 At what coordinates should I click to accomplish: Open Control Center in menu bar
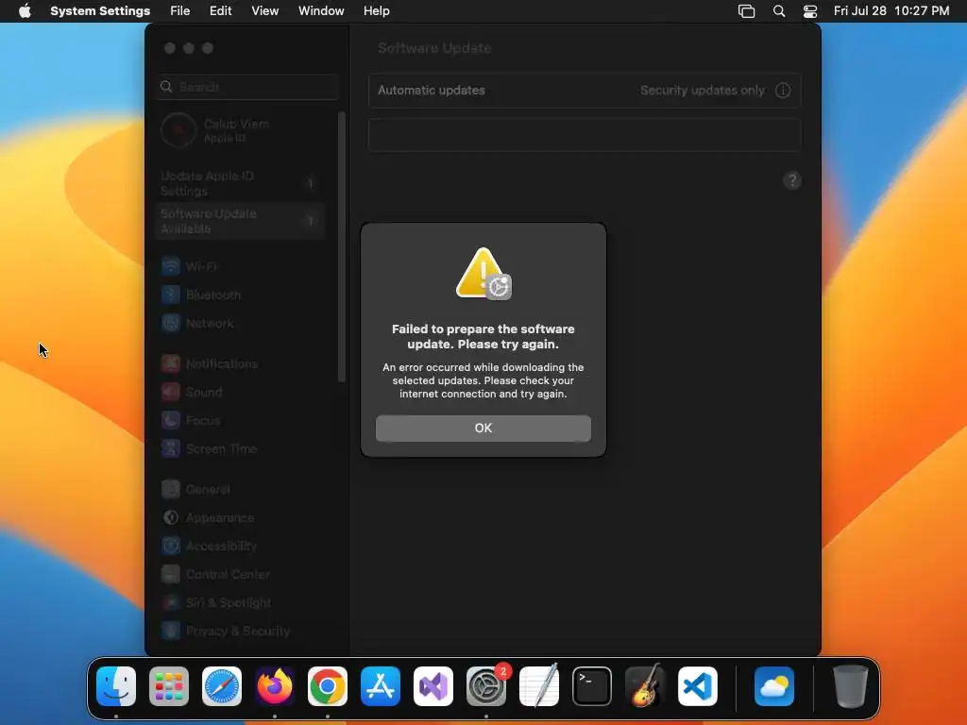809,11
